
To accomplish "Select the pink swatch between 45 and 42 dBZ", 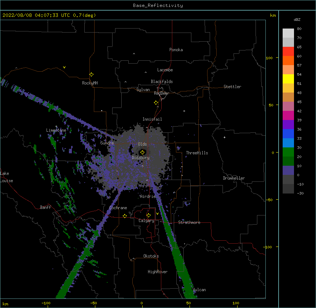I will click(x=288, y=106).
